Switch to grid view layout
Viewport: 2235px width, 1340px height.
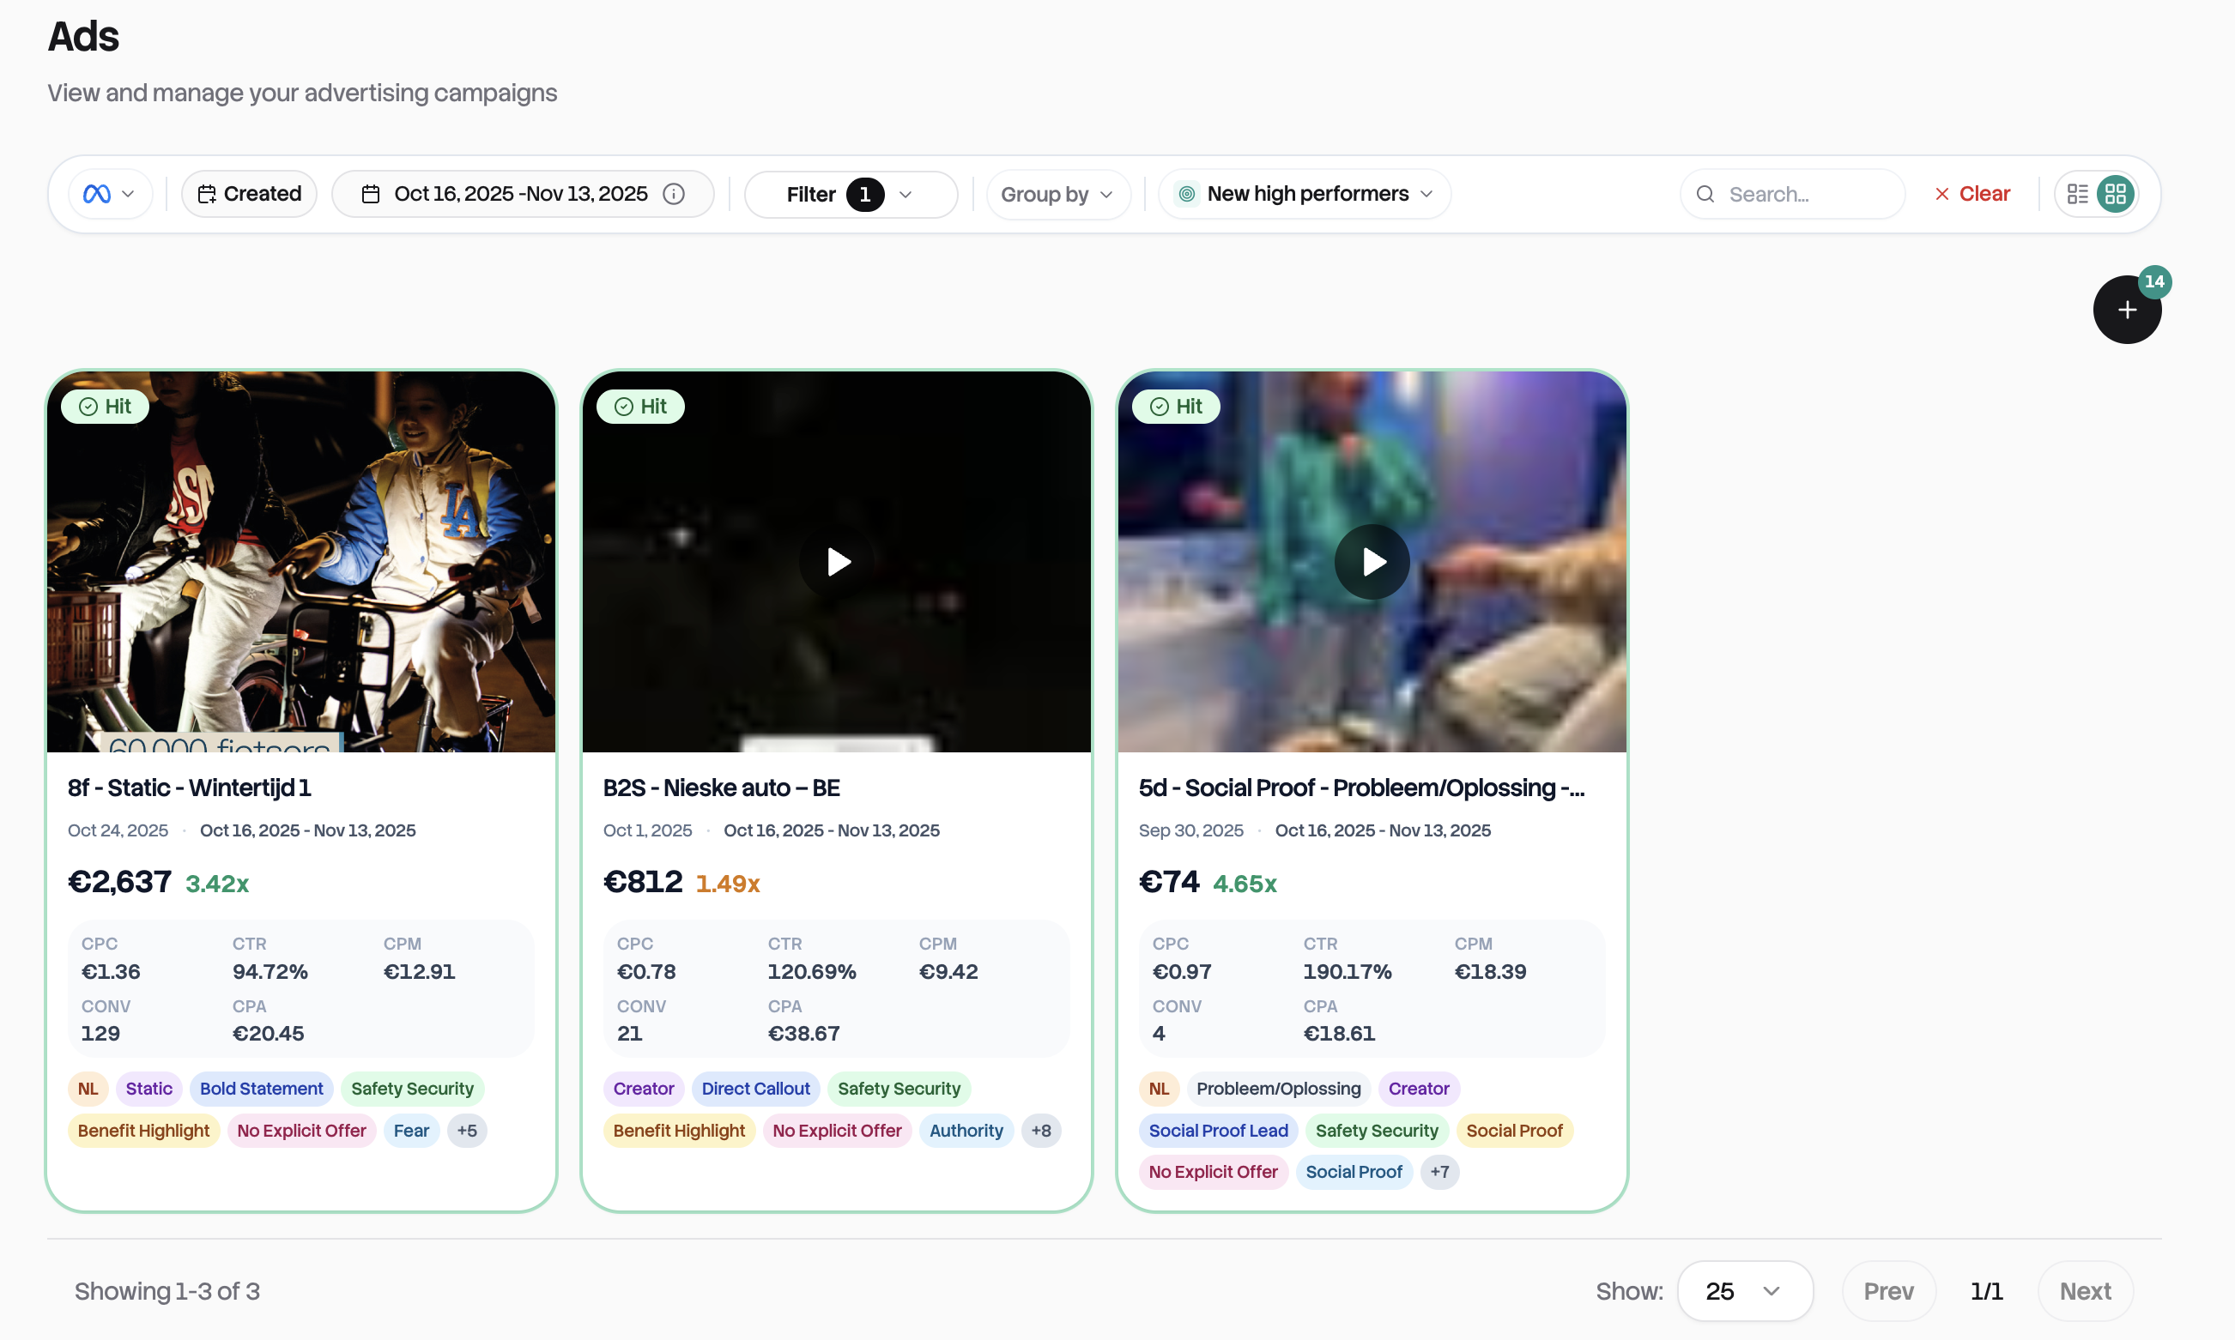[x=2117, y=193]
